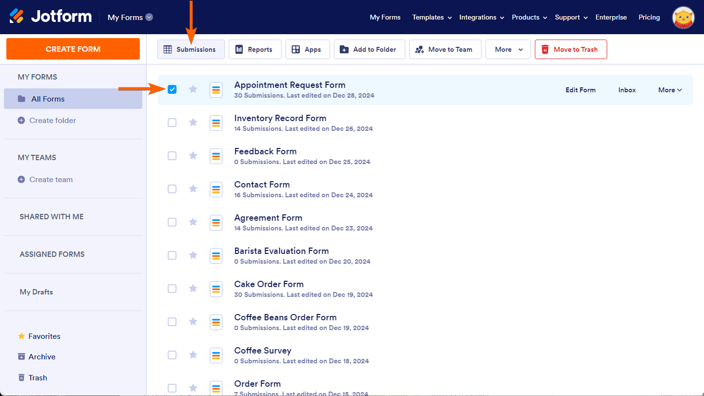The image size is (704, 396).
Task: Star the Coffee Beans Order Form
Action: tap(193, 322)
